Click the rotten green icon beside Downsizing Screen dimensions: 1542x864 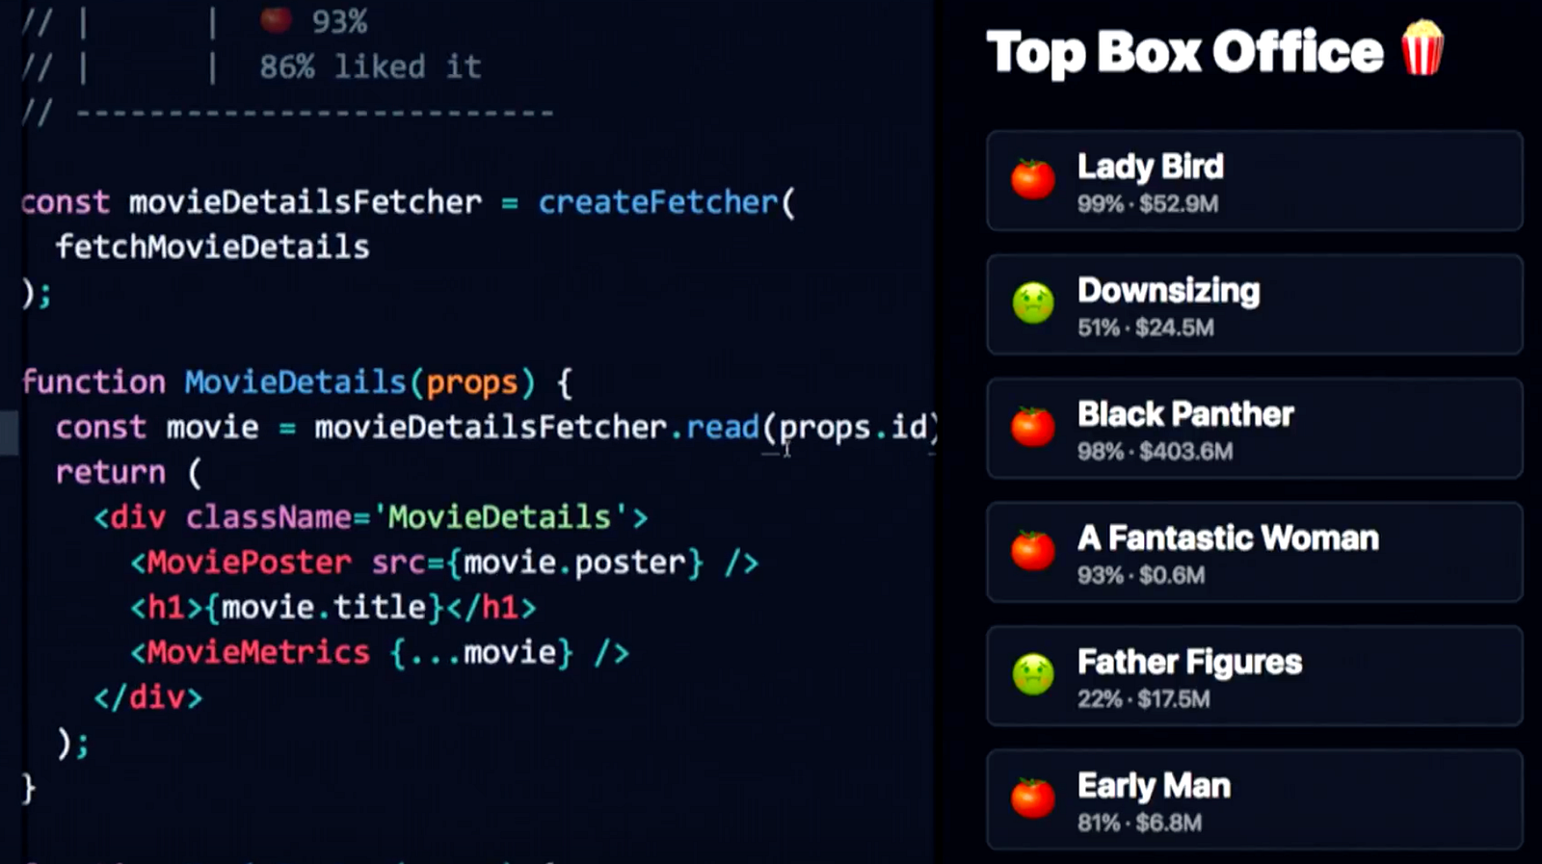point(1032,303)
